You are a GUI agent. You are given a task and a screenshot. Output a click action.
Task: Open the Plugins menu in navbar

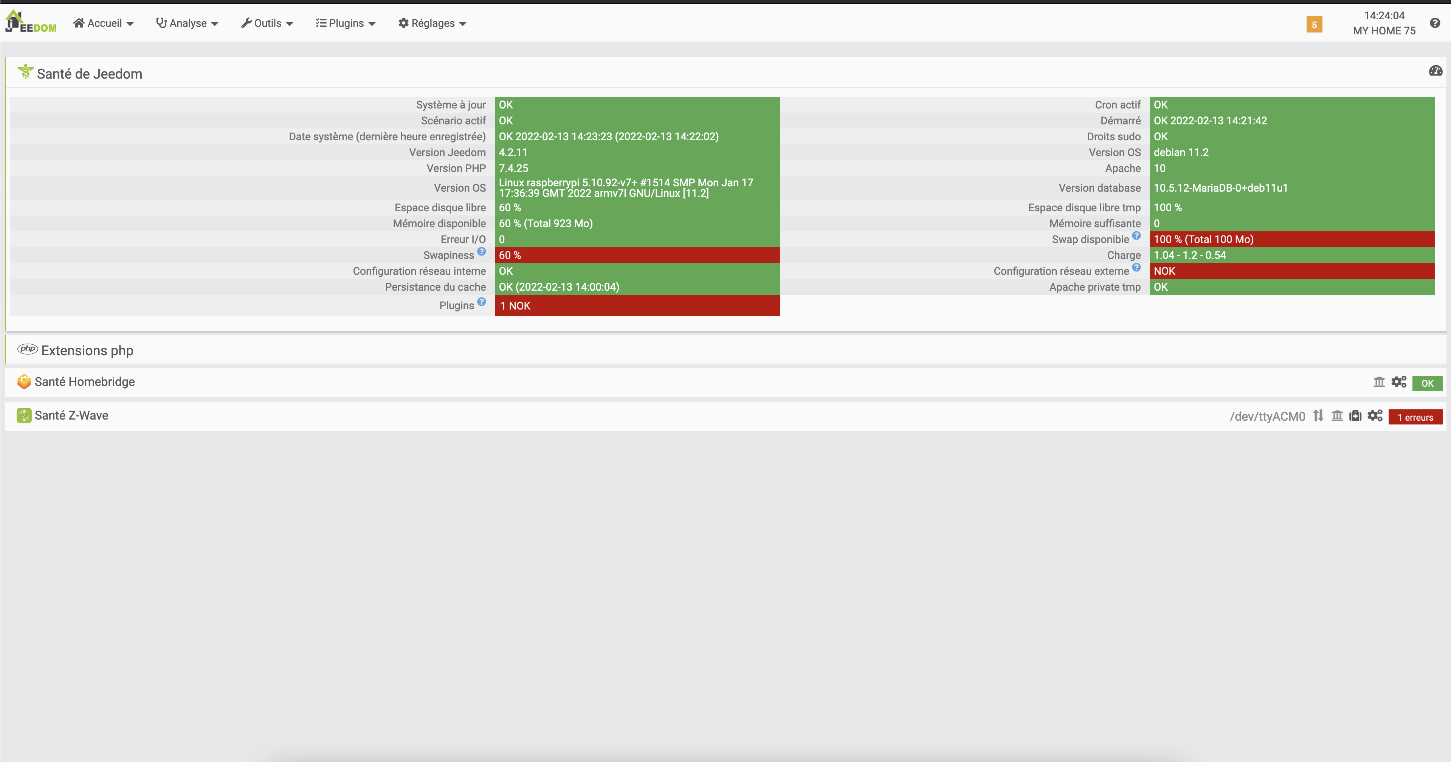tap(345, 23)
